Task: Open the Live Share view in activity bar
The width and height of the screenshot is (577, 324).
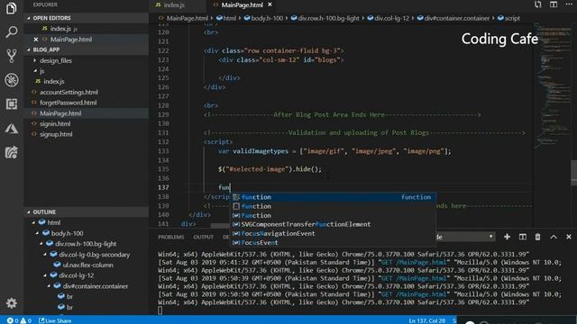Action: coord(12,152)
